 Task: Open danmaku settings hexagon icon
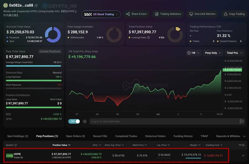pyautogui.click(x=85, y=121)
